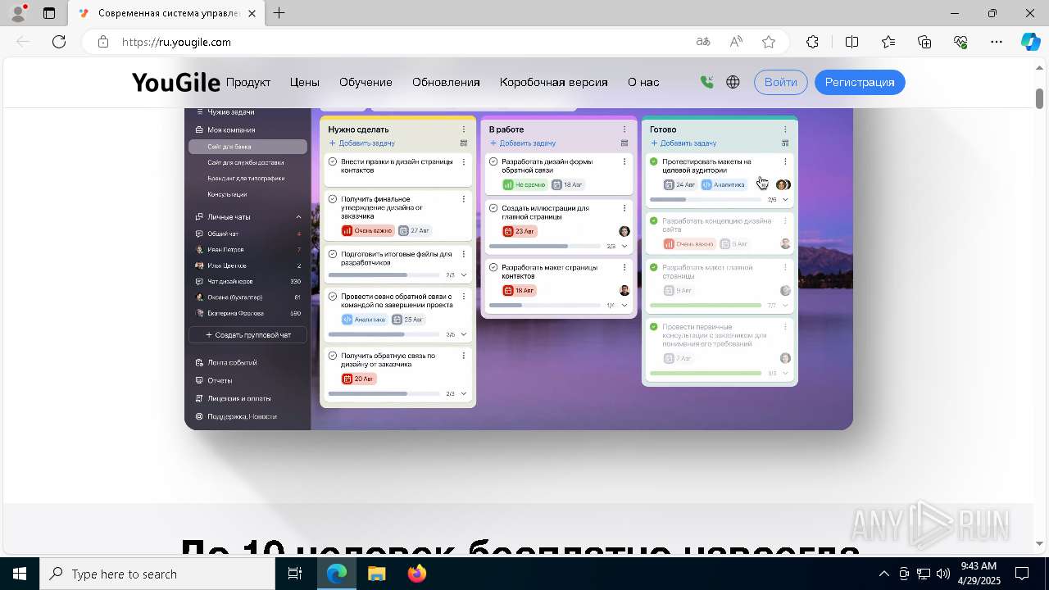Open О нас menu item
1049x590 pixels.
point(643,82)
